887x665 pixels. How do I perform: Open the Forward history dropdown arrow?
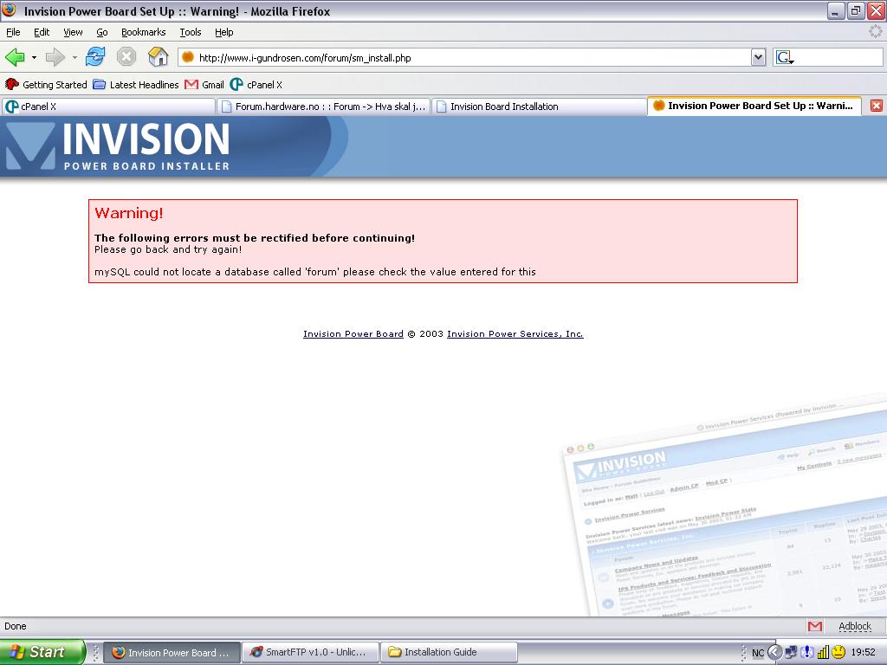[x=74, y=58]
